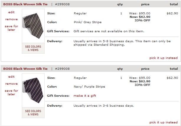Click the quantity value of the Pink/Grey tie
The image size is (181, 126).
[121, 13]
